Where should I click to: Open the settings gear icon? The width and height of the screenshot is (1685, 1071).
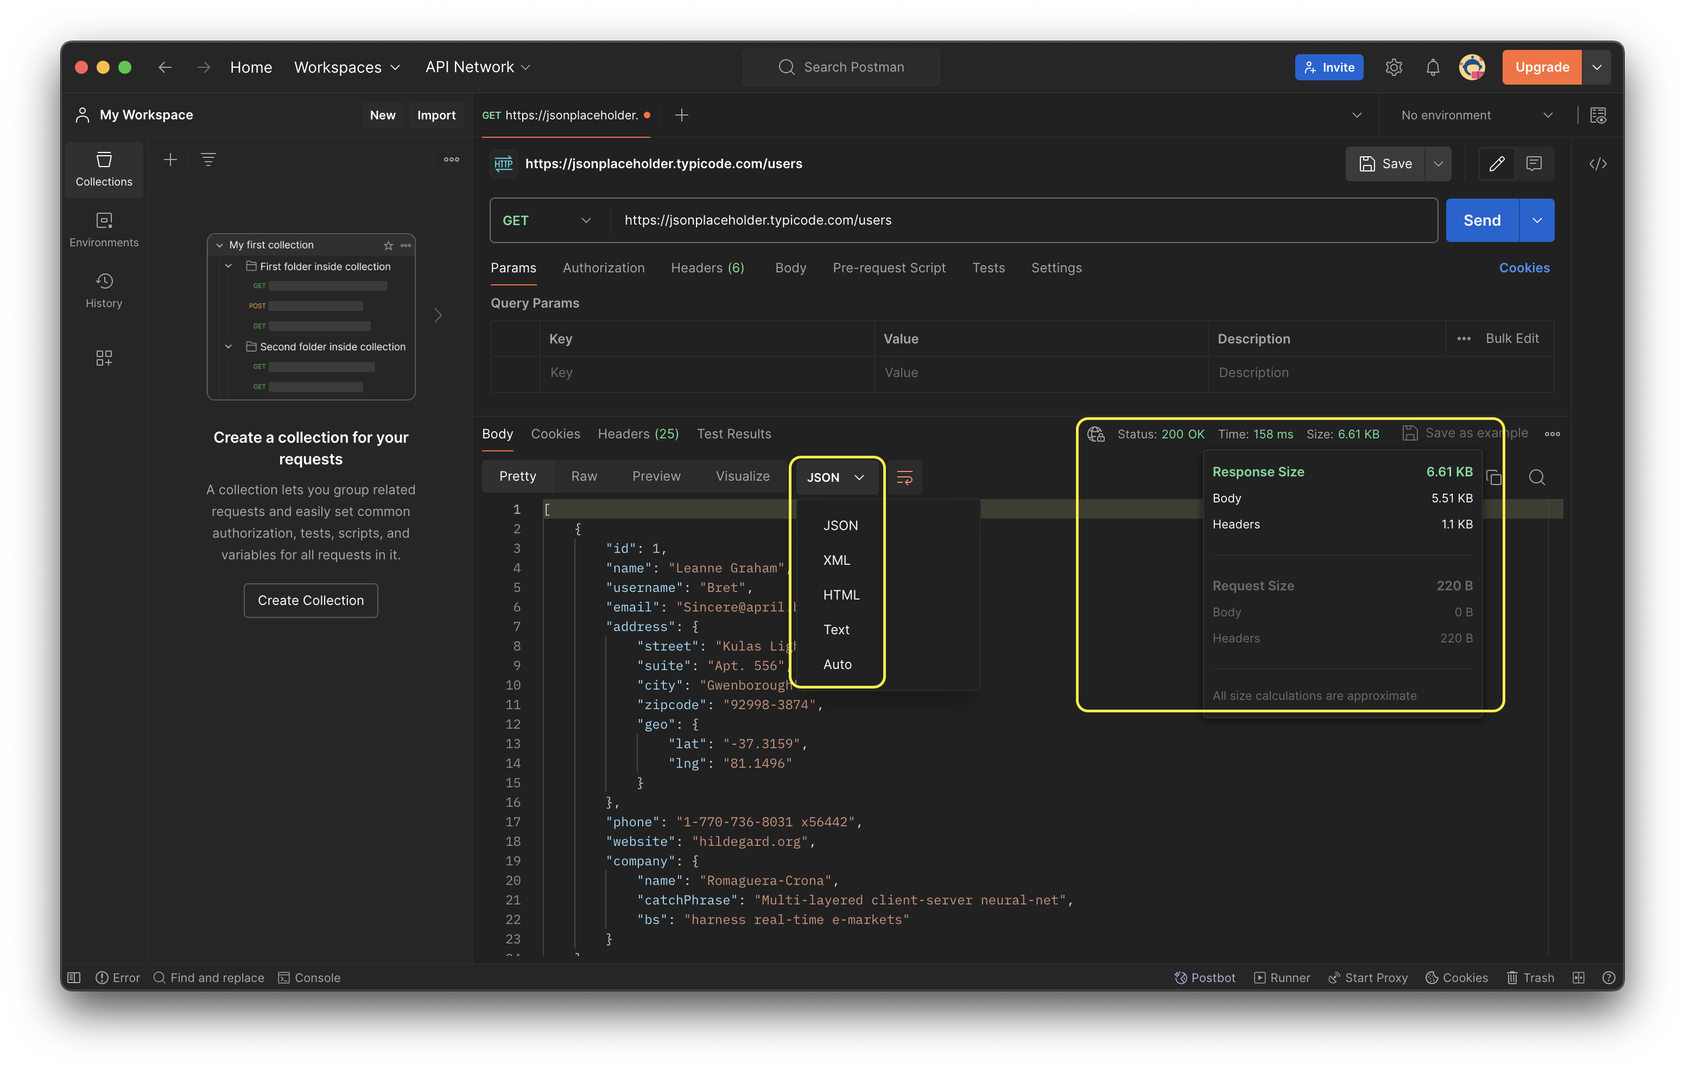pos(1393,67)
